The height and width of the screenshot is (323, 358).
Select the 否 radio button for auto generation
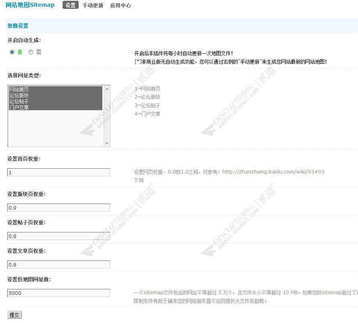click(31, 52)
